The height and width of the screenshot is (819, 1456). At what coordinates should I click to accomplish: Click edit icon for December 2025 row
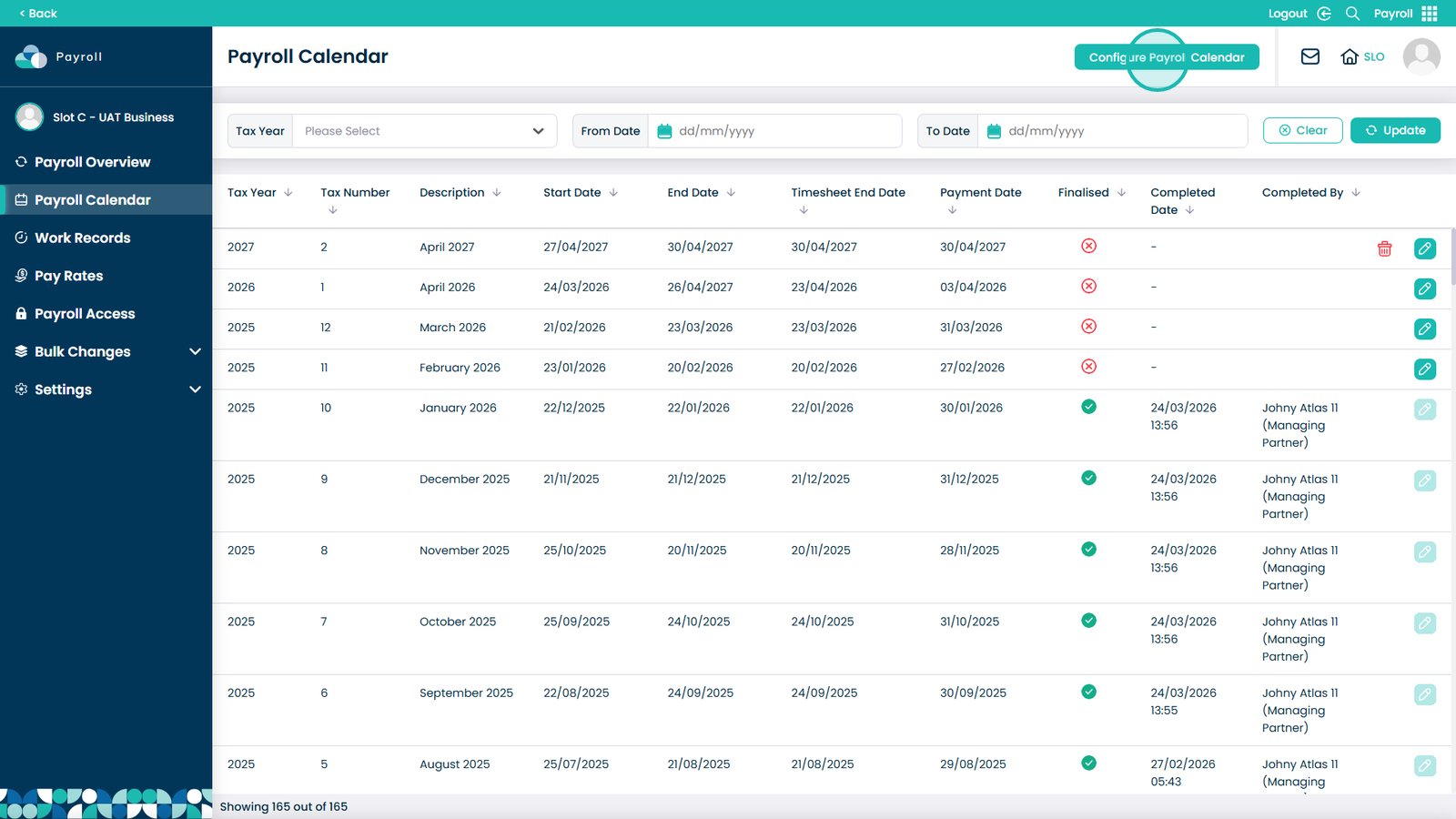tap(1425, 480)
